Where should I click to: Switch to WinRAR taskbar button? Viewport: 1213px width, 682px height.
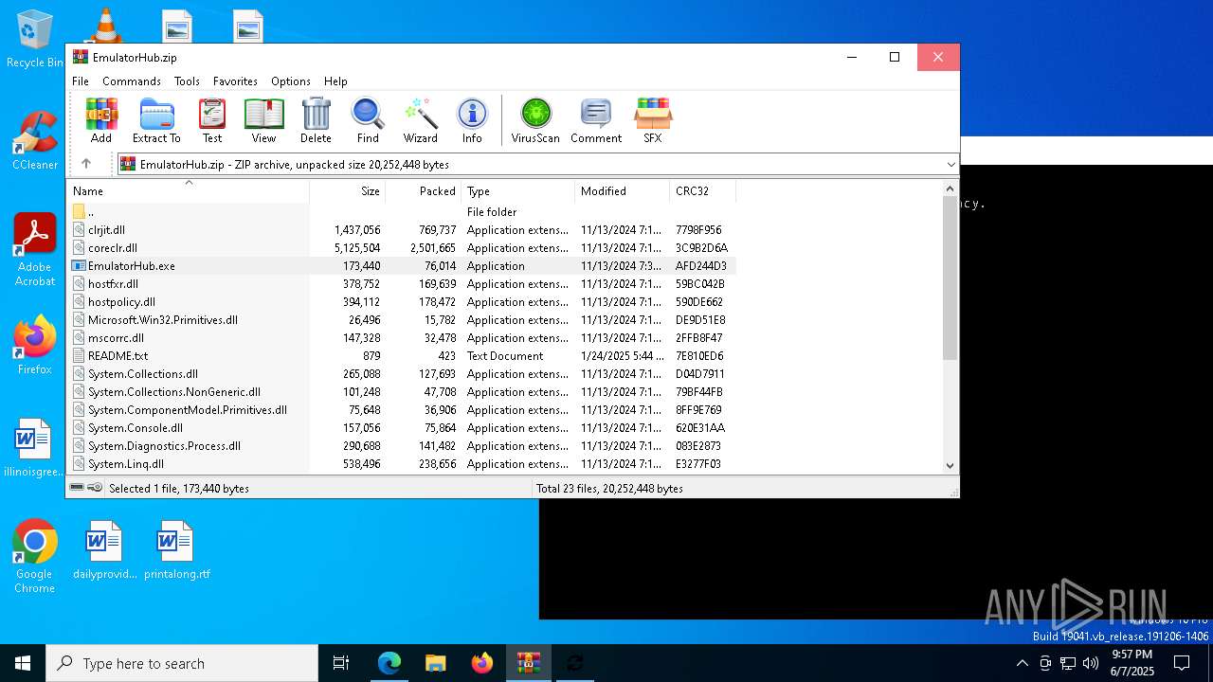coord(529,663)
